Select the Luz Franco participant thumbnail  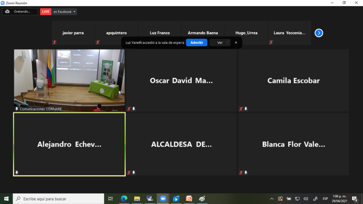click(160, 33)
